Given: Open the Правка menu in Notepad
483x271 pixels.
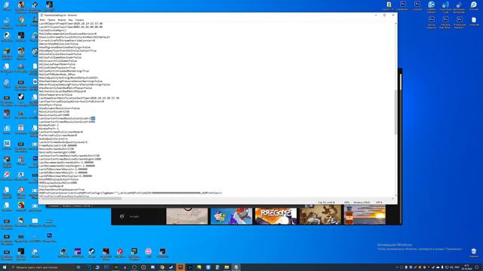Looking at the screenshot, I should (x=51, y=20).
